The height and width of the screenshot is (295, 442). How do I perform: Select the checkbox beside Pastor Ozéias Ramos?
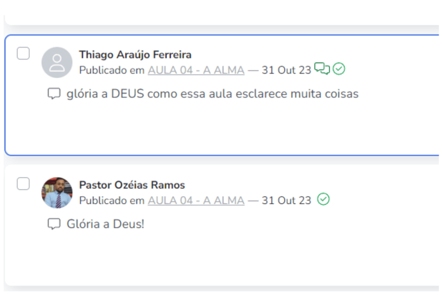(23, 184)
